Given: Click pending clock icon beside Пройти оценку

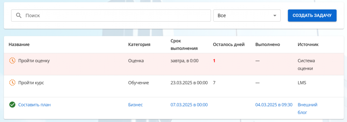Looking at the screenshot, I should [x=12, y=60].
